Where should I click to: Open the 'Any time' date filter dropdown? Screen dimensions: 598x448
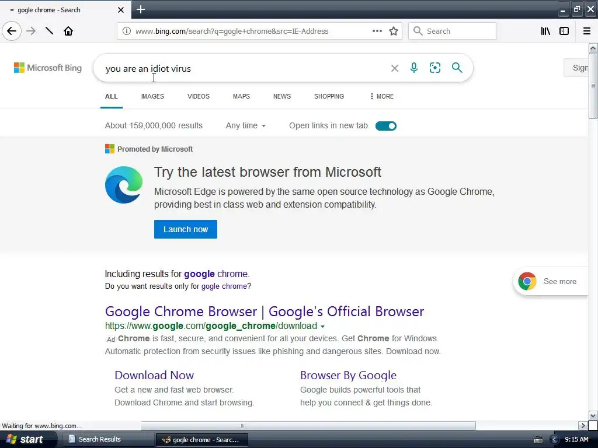[245, 125]
